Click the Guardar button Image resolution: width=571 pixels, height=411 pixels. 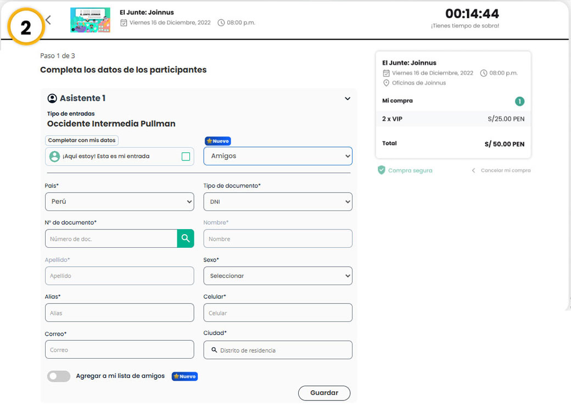tap(324, 393)
